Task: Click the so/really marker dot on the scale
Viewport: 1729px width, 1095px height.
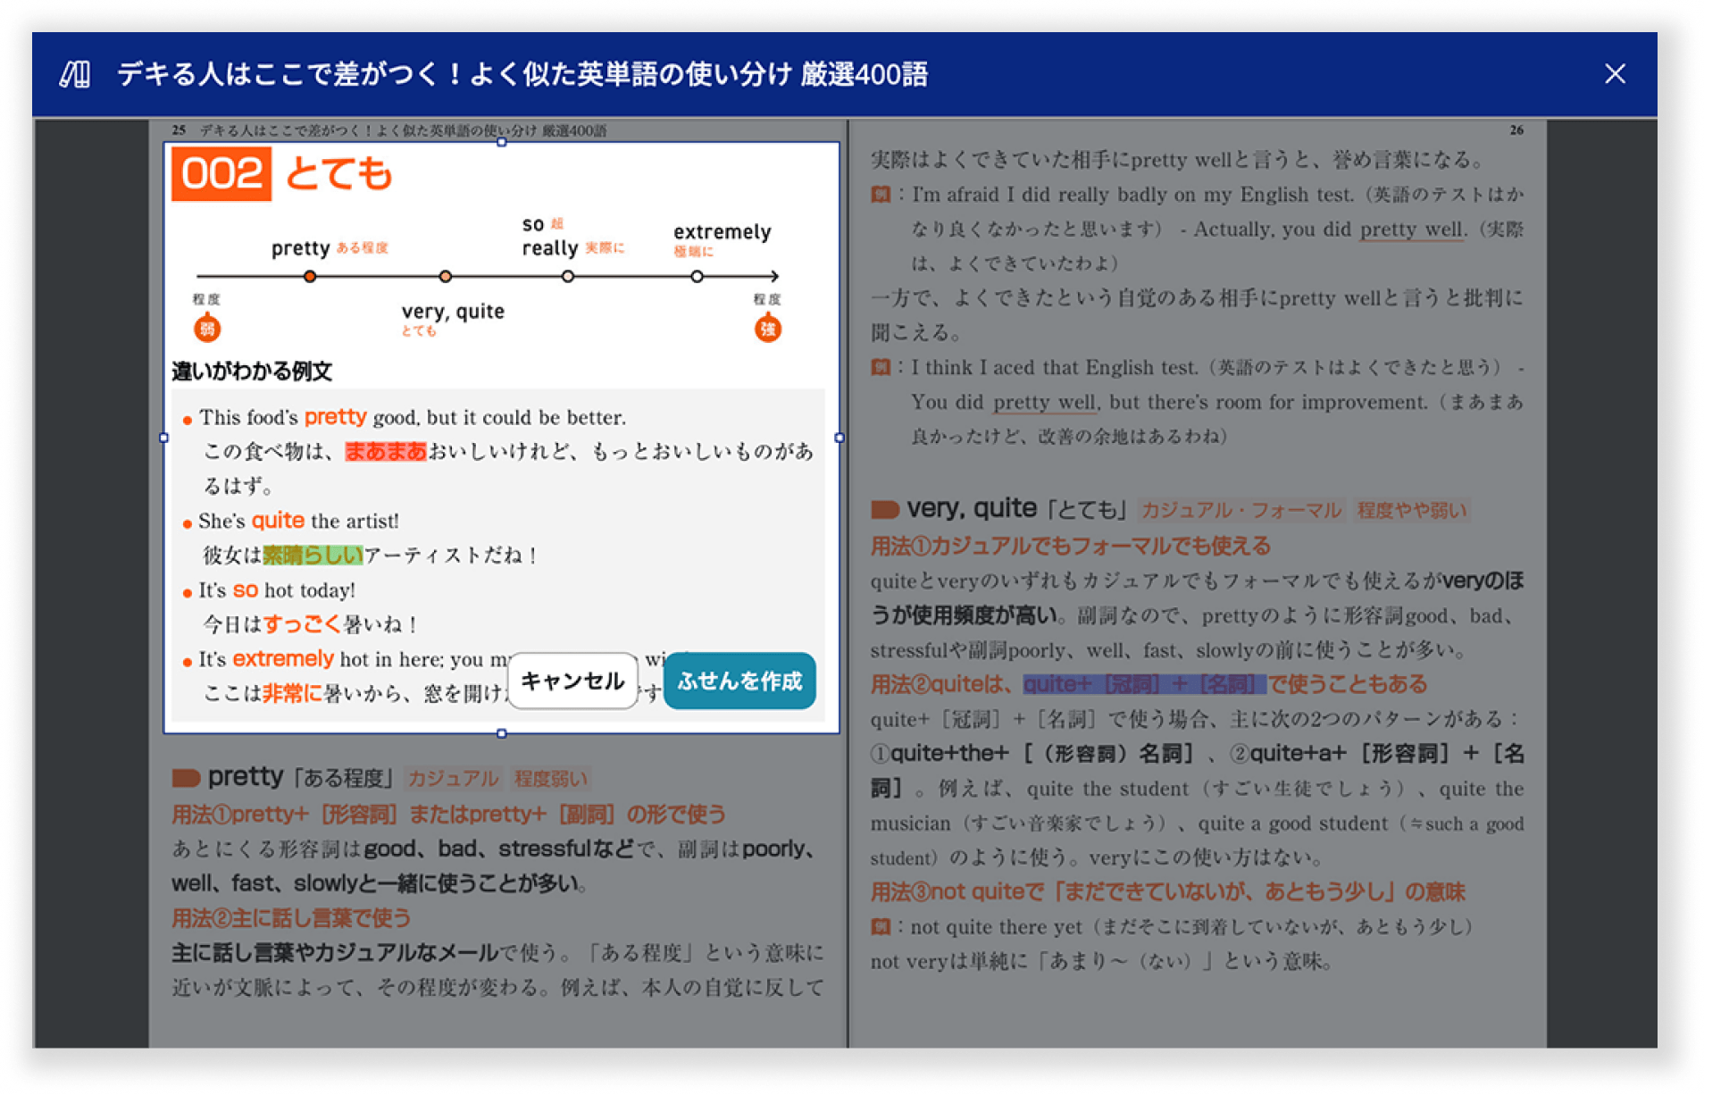Action: [x=568, y=277]
